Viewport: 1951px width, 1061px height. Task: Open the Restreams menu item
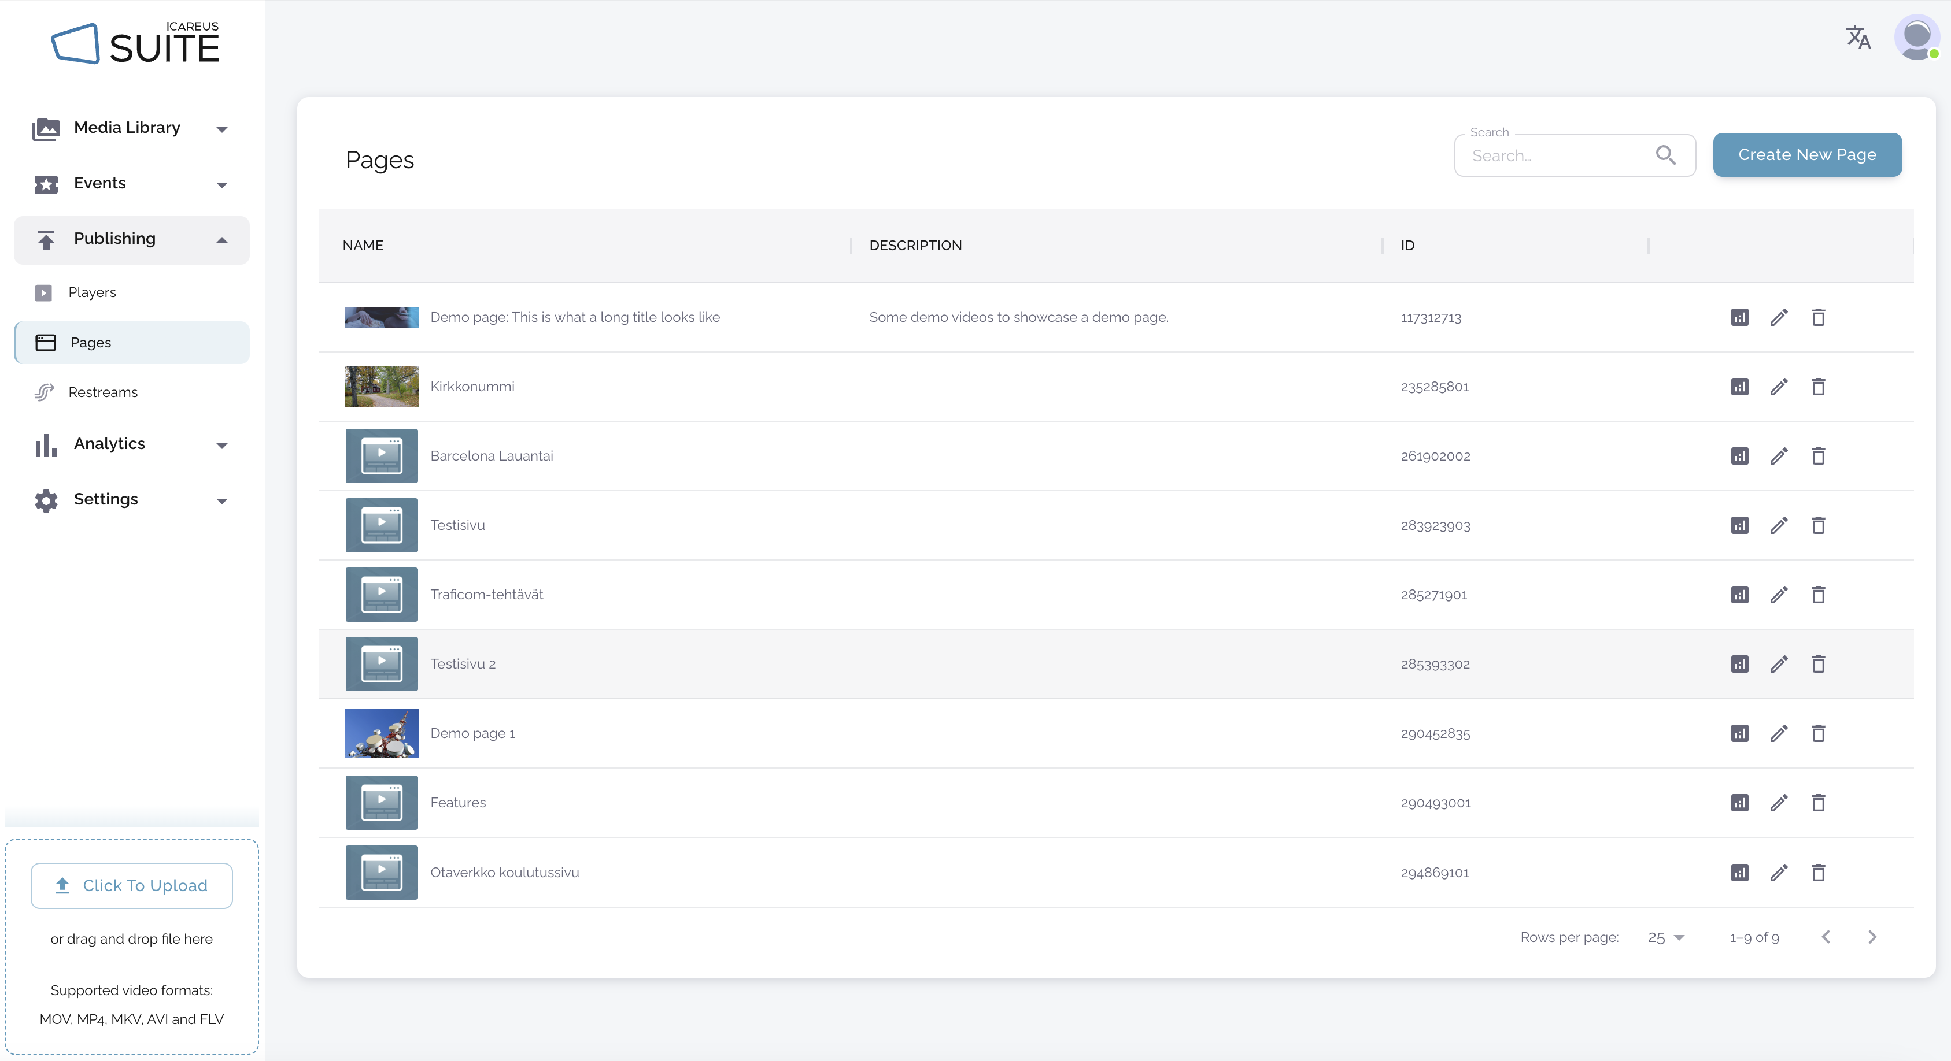[x=102, y=392]
